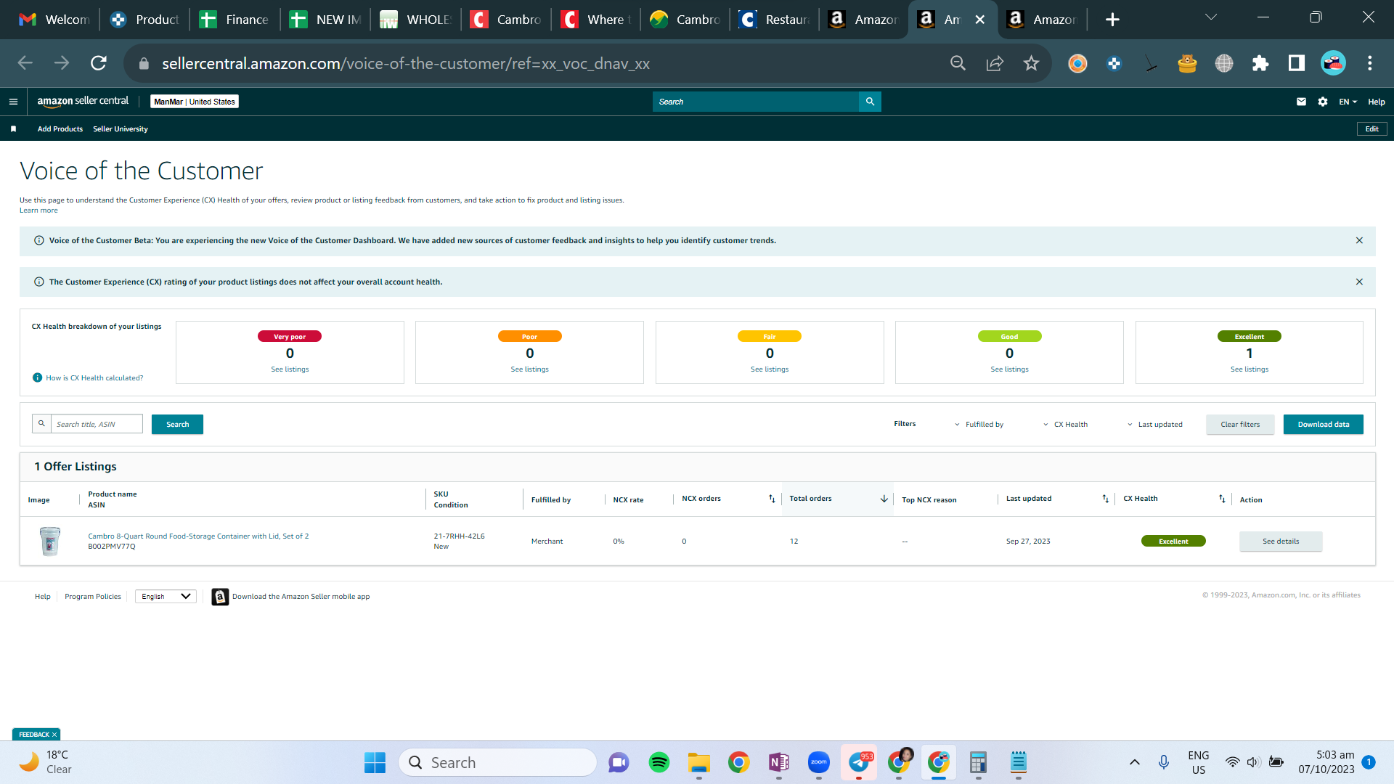Click the zoom magnifier icon in address bar
1394x784 pixels.
point(958,63)
